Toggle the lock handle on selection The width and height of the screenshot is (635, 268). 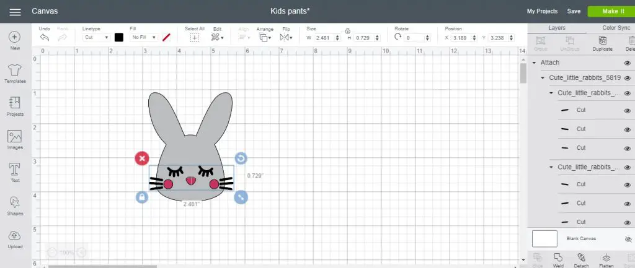point(142,197)
